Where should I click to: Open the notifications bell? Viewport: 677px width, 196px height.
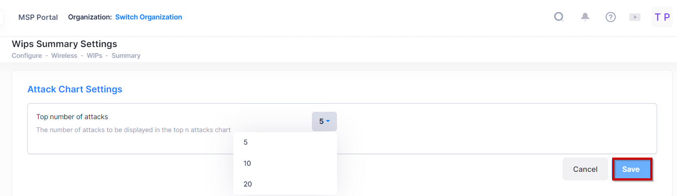pyautogui.click(x=585, y=17)
